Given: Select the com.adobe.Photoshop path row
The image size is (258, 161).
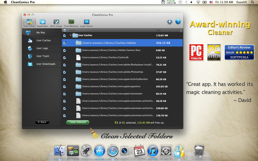Looking at the screenshot, I should 122,72.
